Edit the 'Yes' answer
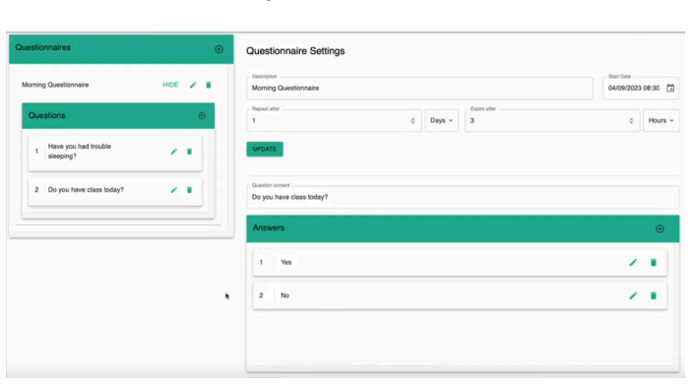 633,262
